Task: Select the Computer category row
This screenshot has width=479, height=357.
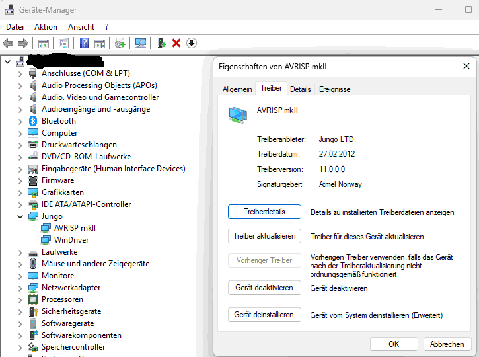Action: point(59,133)
